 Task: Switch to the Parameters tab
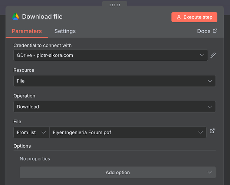tap(27, 31)
